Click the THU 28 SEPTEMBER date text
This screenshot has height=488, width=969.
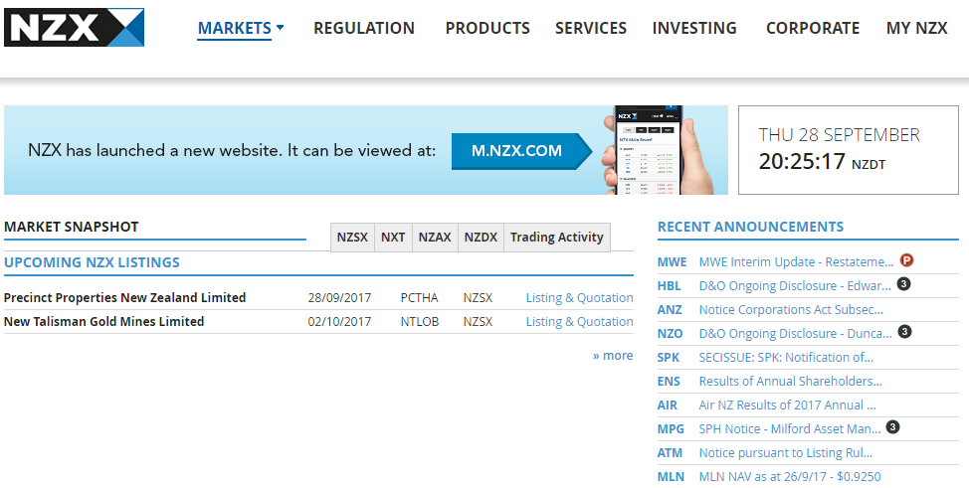click(x=839, y=134)
